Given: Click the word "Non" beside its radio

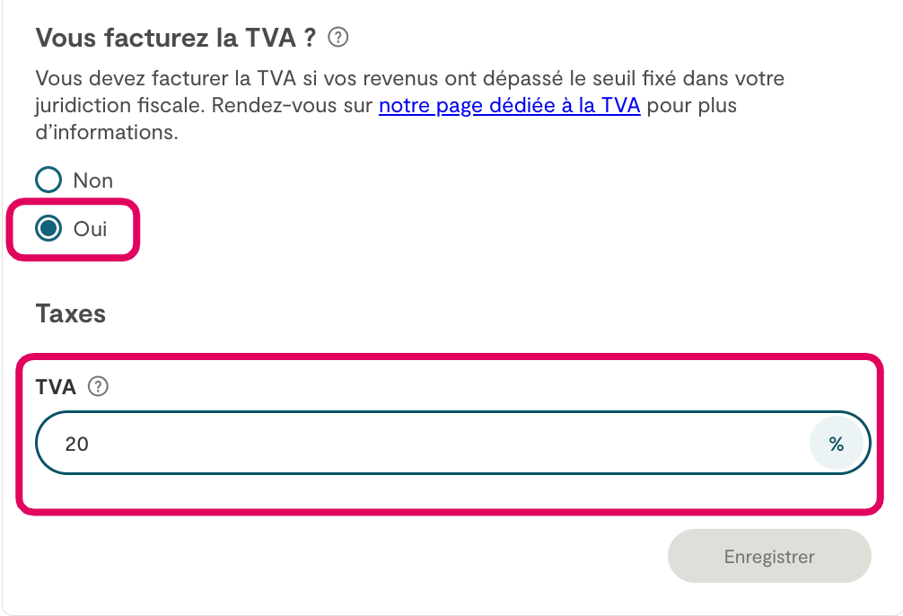Looking at the screenshot, I should coord(93,180).
